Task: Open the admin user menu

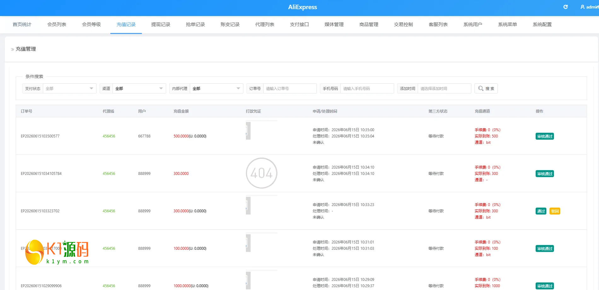Action: point(589,7)
